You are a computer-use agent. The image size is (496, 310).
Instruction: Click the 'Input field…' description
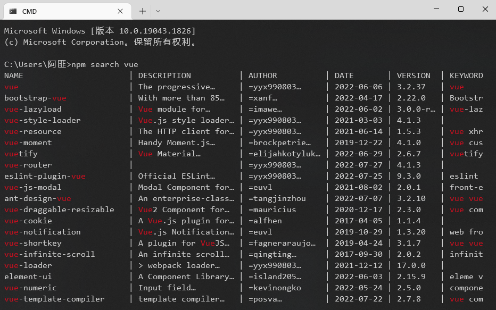[167, 288]
